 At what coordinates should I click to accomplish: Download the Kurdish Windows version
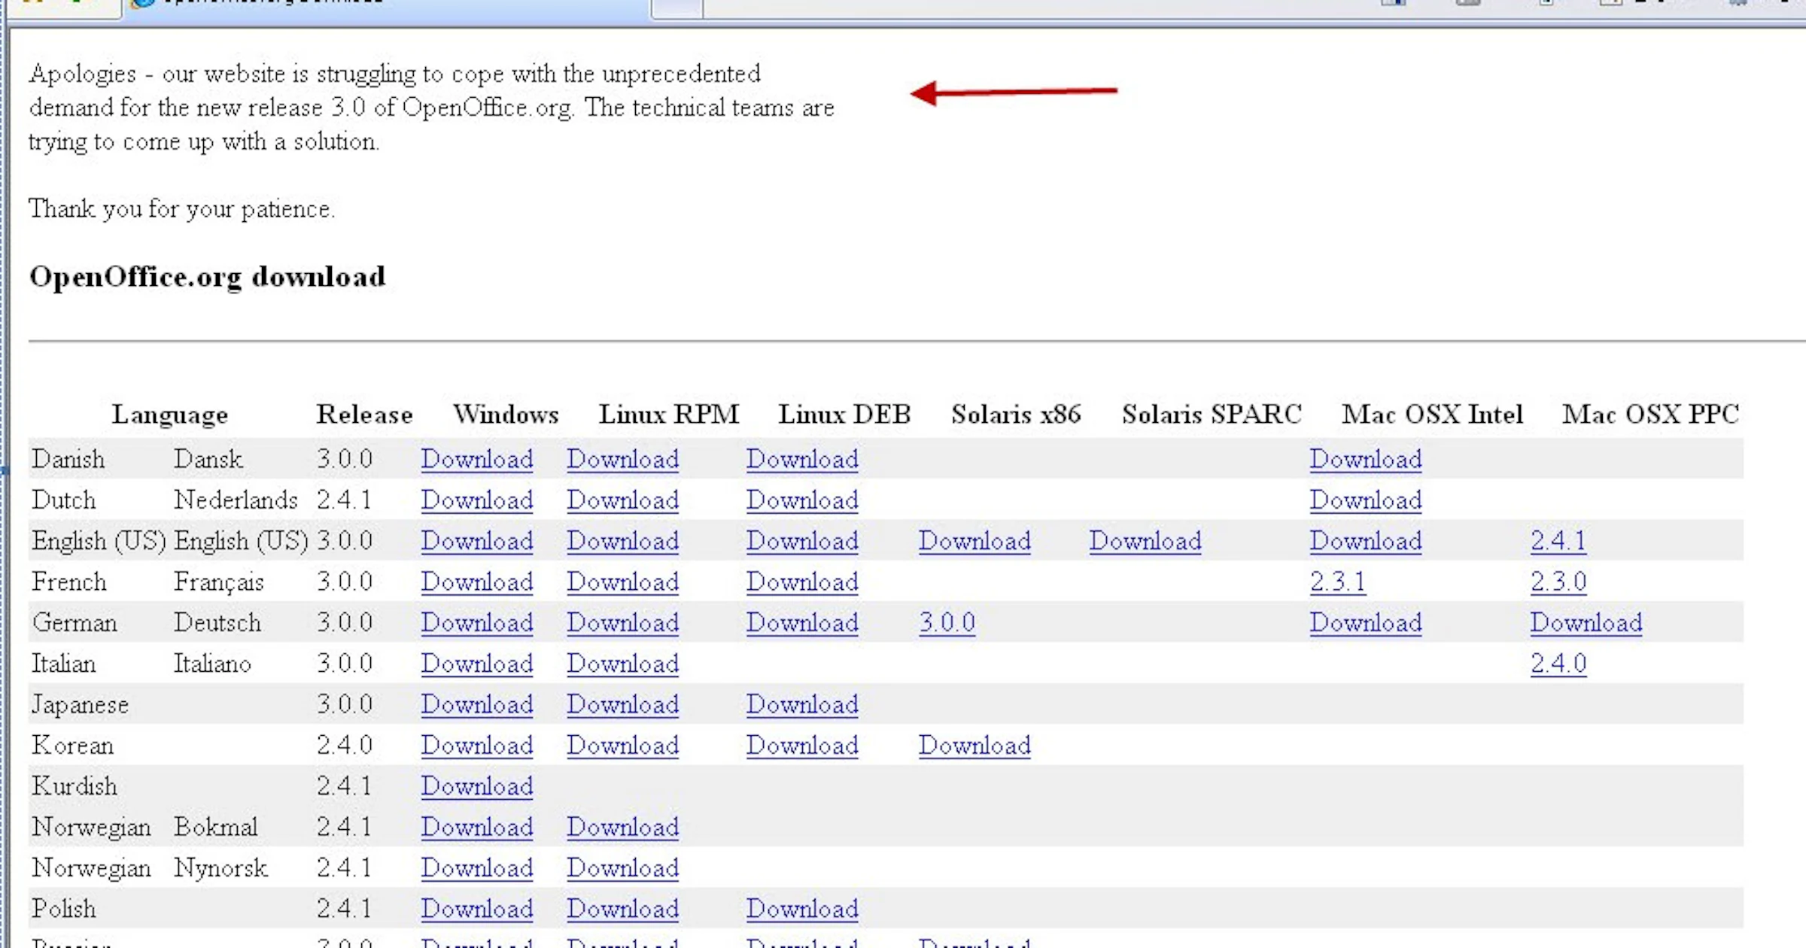coord(477,786)
